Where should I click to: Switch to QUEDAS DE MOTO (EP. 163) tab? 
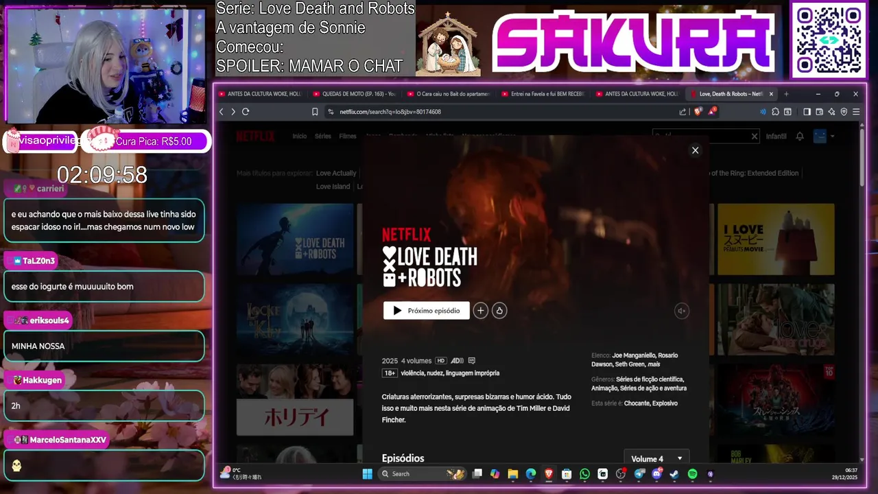click(355, 94)
